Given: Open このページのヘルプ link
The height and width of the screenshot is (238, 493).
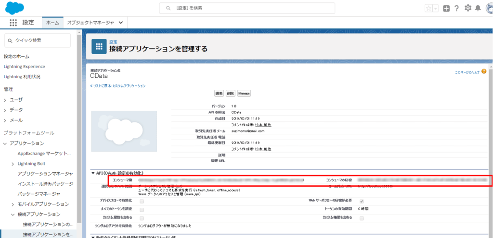Looking at the screenshot, I should (x=467, y=72).
